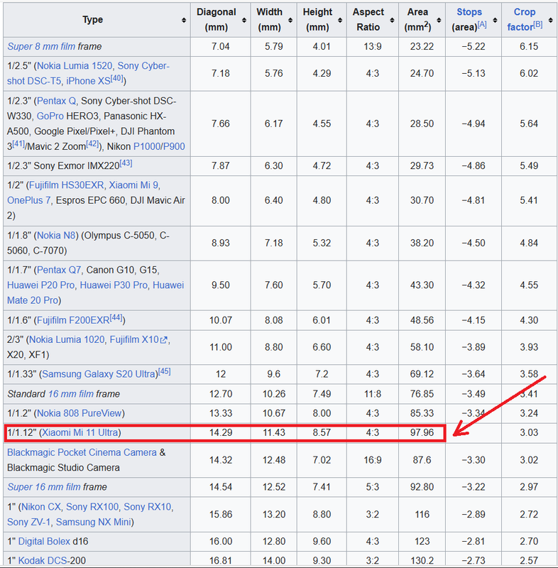Open iPhone XS link
Viewport: 558px width, 568px height.
pos(88,81)
